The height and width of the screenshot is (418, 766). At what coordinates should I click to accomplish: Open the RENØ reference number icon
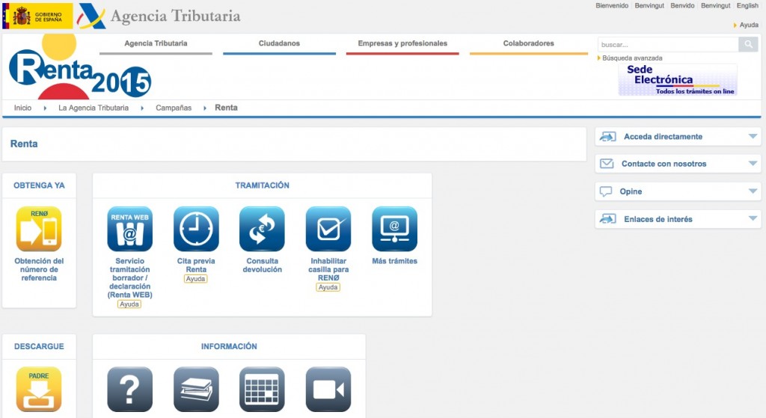pyautogui.click(x=39, y=229)
